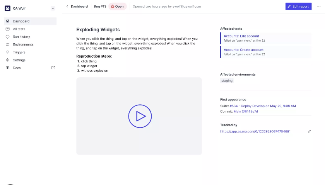The image size is (325, 185).
Task: Open commit Main @6143e7d link
Action: tap(246, 111)
